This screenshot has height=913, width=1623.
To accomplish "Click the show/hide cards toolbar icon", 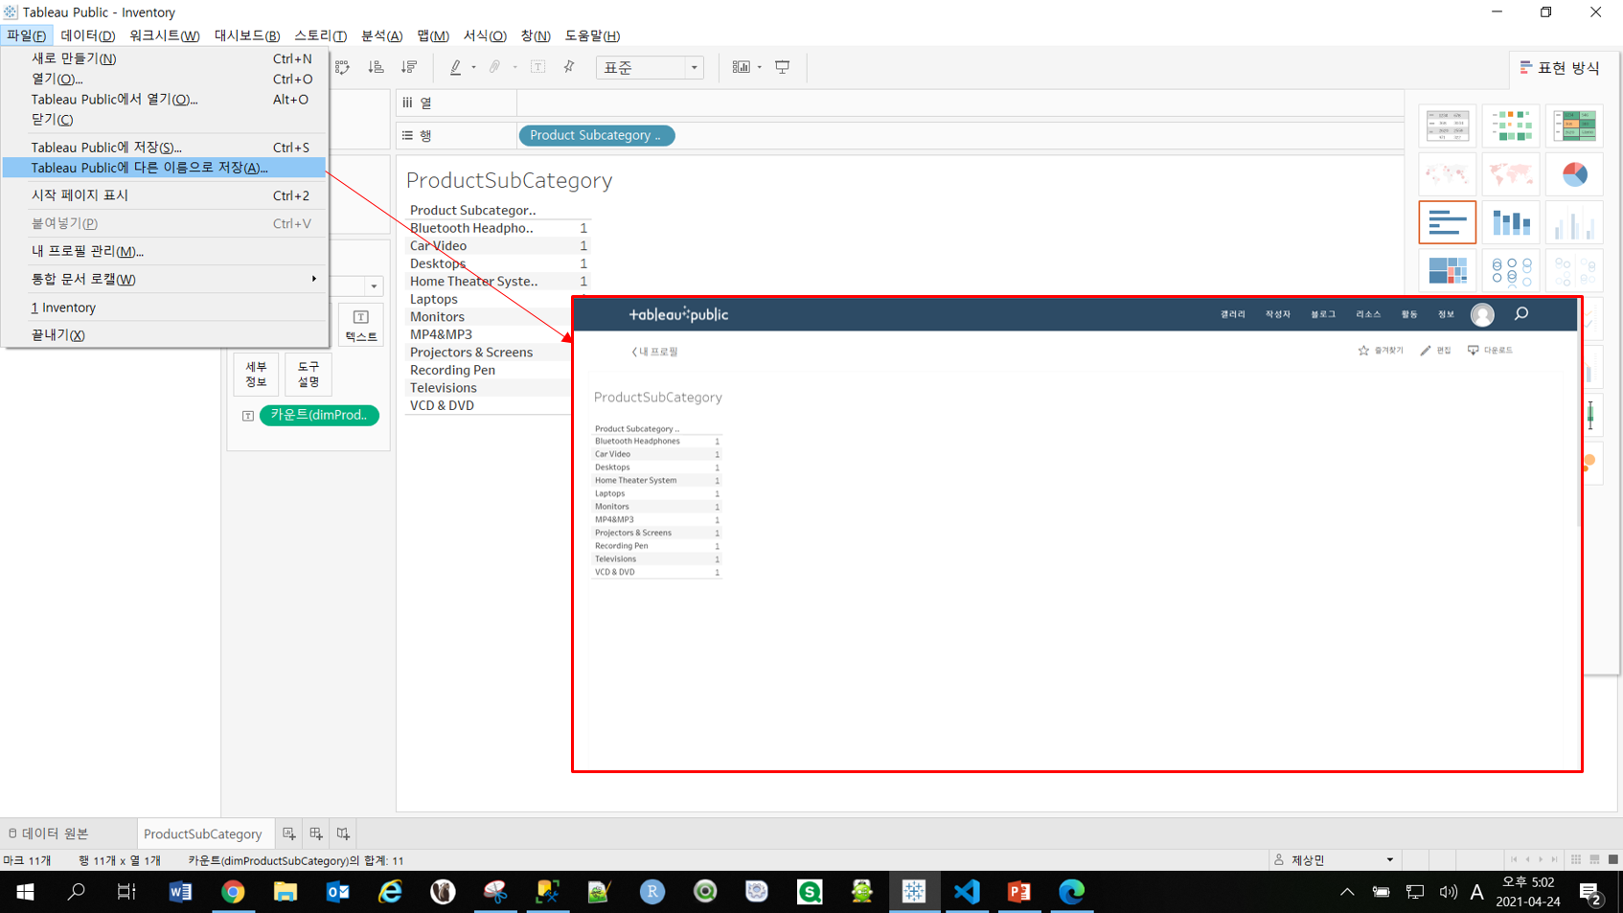I will click(742, 67).
